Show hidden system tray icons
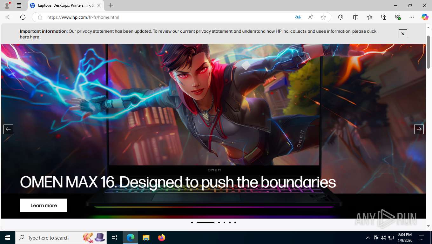Viewport: 432px width, 244px height. coord(368,238)
